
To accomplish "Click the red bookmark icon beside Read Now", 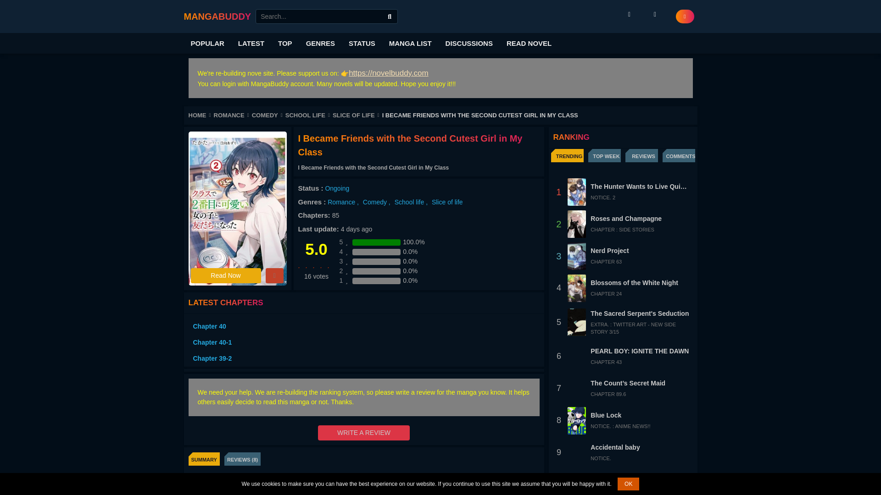I will coord(274,275).
